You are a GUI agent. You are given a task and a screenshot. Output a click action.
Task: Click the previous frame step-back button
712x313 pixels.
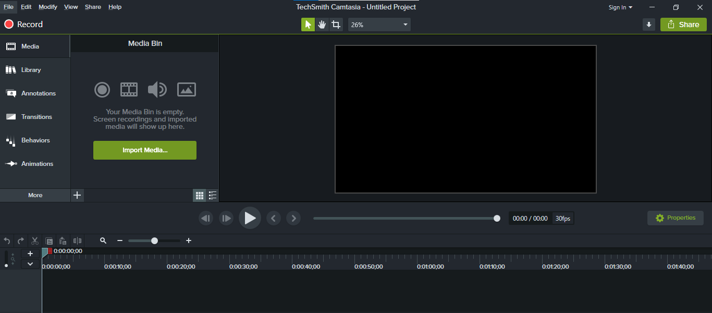(206, 218)
